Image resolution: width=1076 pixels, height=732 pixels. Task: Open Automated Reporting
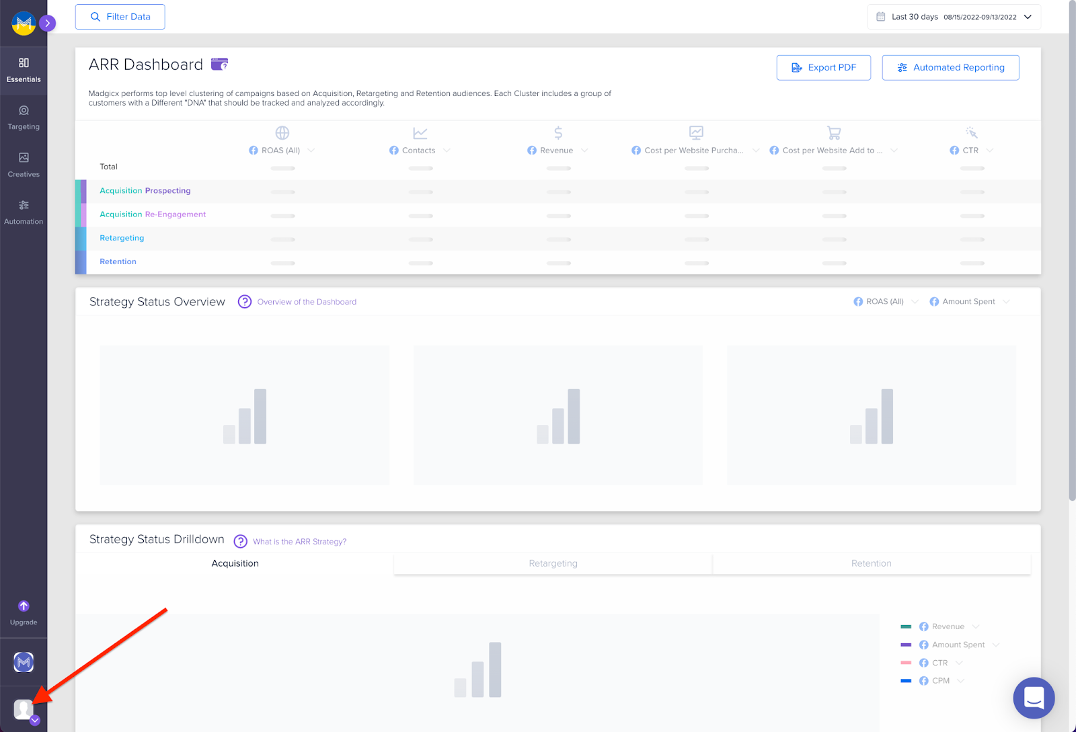pos(950,67)
